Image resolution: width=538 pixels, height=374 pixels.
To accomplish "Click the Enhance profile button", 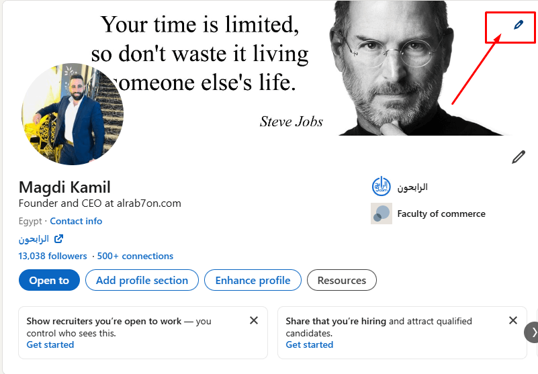I will (253, 280).
